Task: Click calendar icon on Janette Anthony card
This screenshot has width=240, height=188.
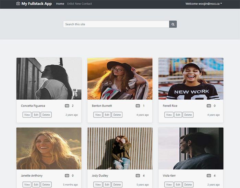Action: coord(67,176)
